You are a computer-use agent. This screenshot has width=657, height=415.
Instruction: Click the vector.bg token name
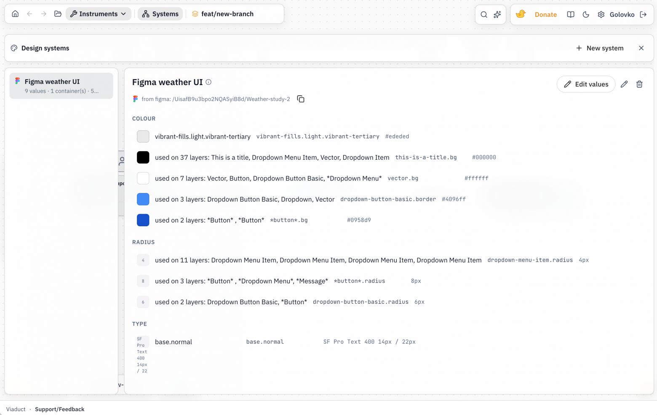[x=403, y=178]
